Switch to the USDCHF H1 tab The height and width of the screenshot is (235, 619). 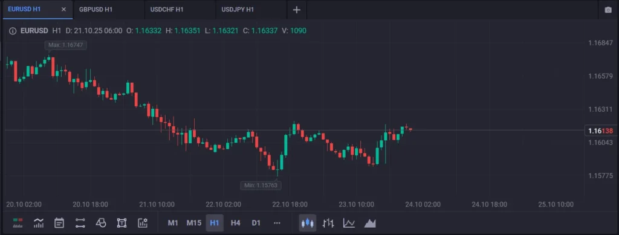[x=180, y=10]
